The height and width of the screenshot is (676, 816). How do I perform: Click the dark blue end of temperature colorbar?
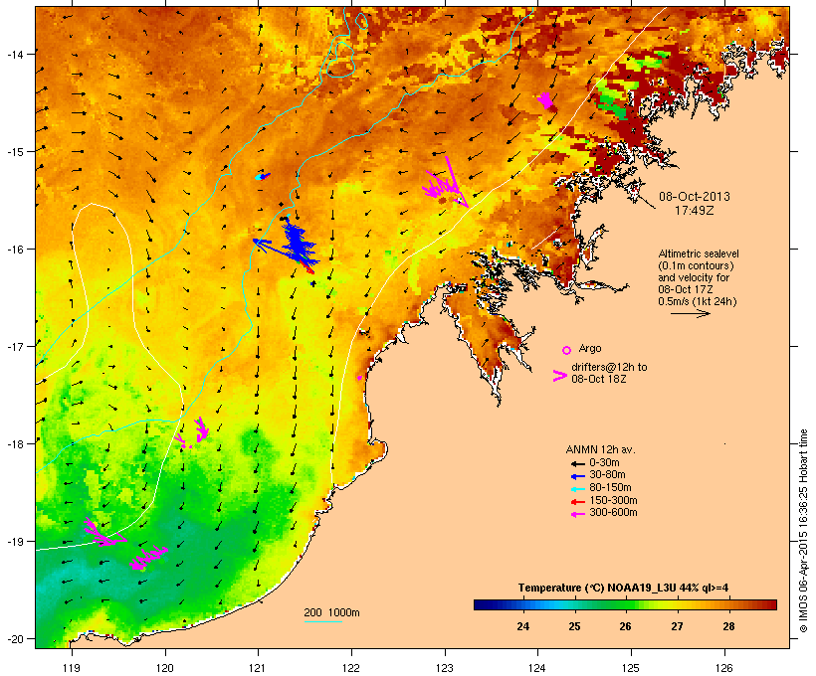(482, 604)
